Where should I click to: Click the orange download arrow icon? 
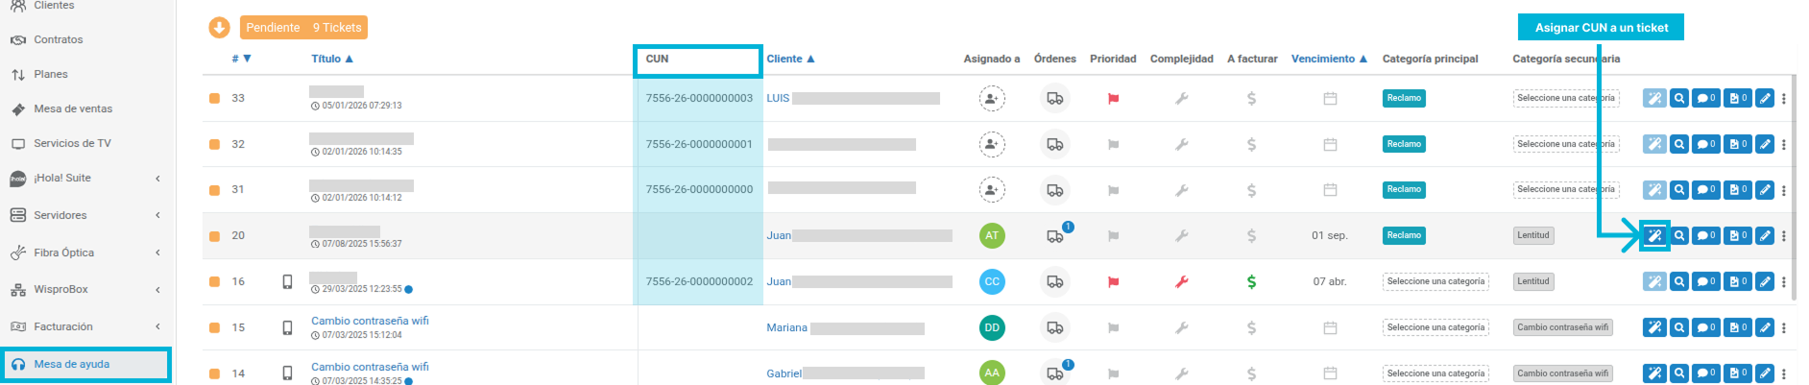point(219,28)
